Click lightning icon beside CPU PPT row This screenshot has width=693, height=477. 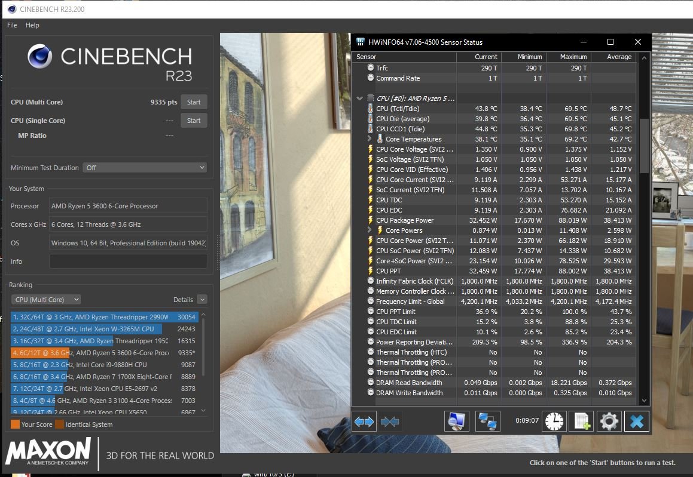pyautogui.click(x=370, y=271)
